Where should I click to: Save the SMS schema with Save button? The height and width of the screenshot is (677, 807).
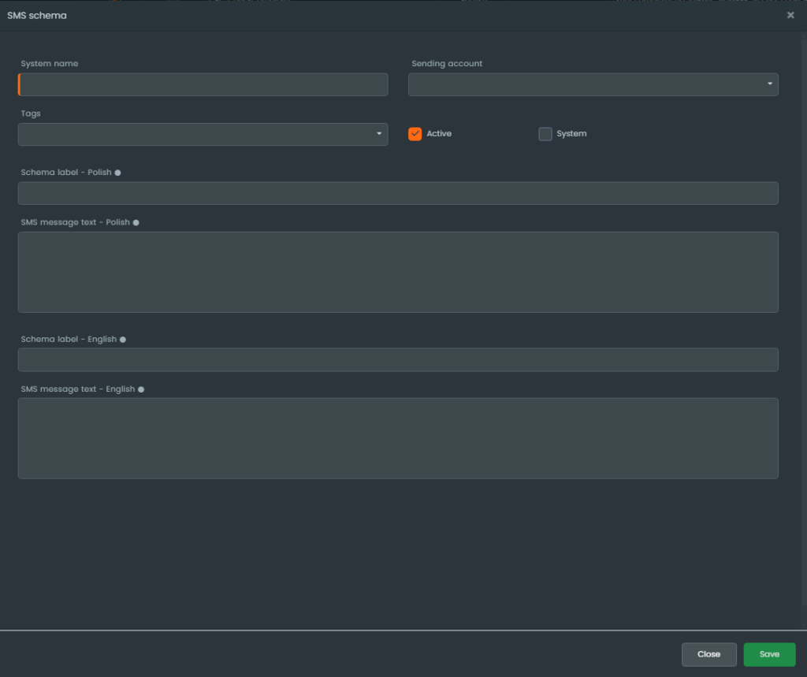769,654
